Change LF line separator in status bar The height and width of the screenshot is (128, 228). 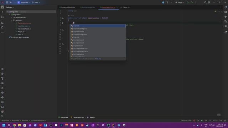tap(210, 121)
